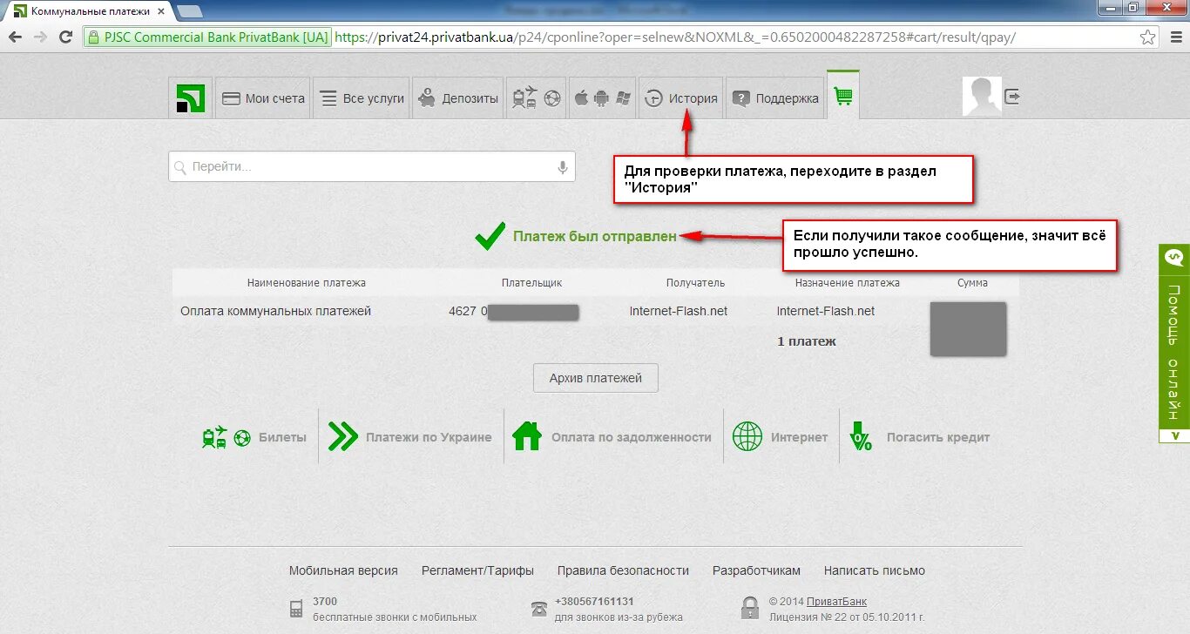The width and height of the screenshot is (1190, 634).
Task: Close the Коммунальные платежи browser tab
Action: pos(160,11)
